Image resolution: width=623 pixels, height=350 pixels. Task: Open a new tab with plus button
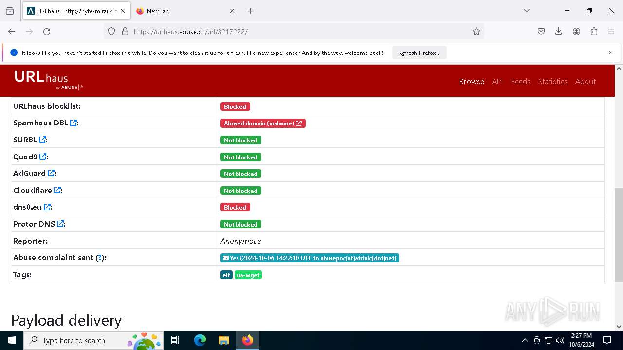coord(250,11)
